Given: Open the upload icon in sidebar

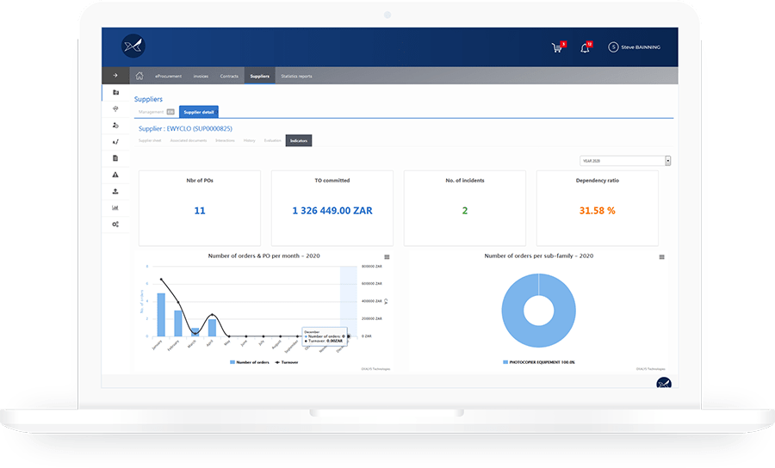Looking at the screenshot, I should click(115, 191).
